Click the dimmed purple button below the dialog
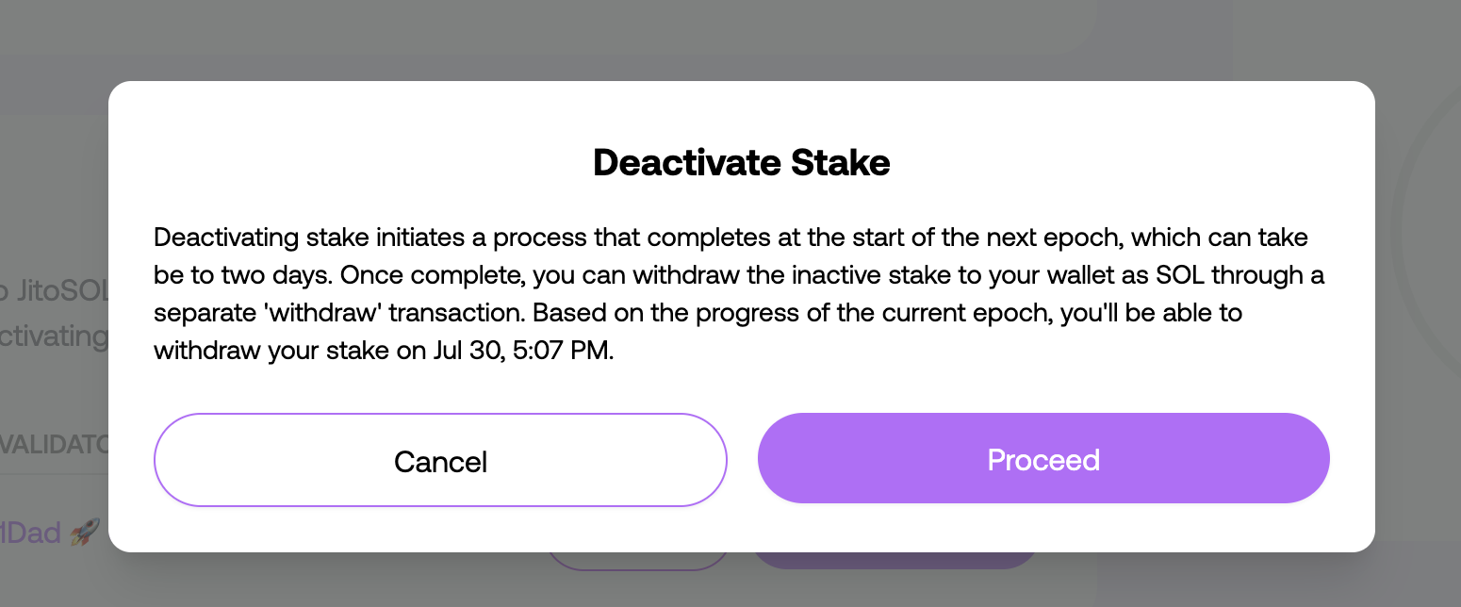This screenshot has width=1461, height=607. pyautogui.click(x=895, y=561)
